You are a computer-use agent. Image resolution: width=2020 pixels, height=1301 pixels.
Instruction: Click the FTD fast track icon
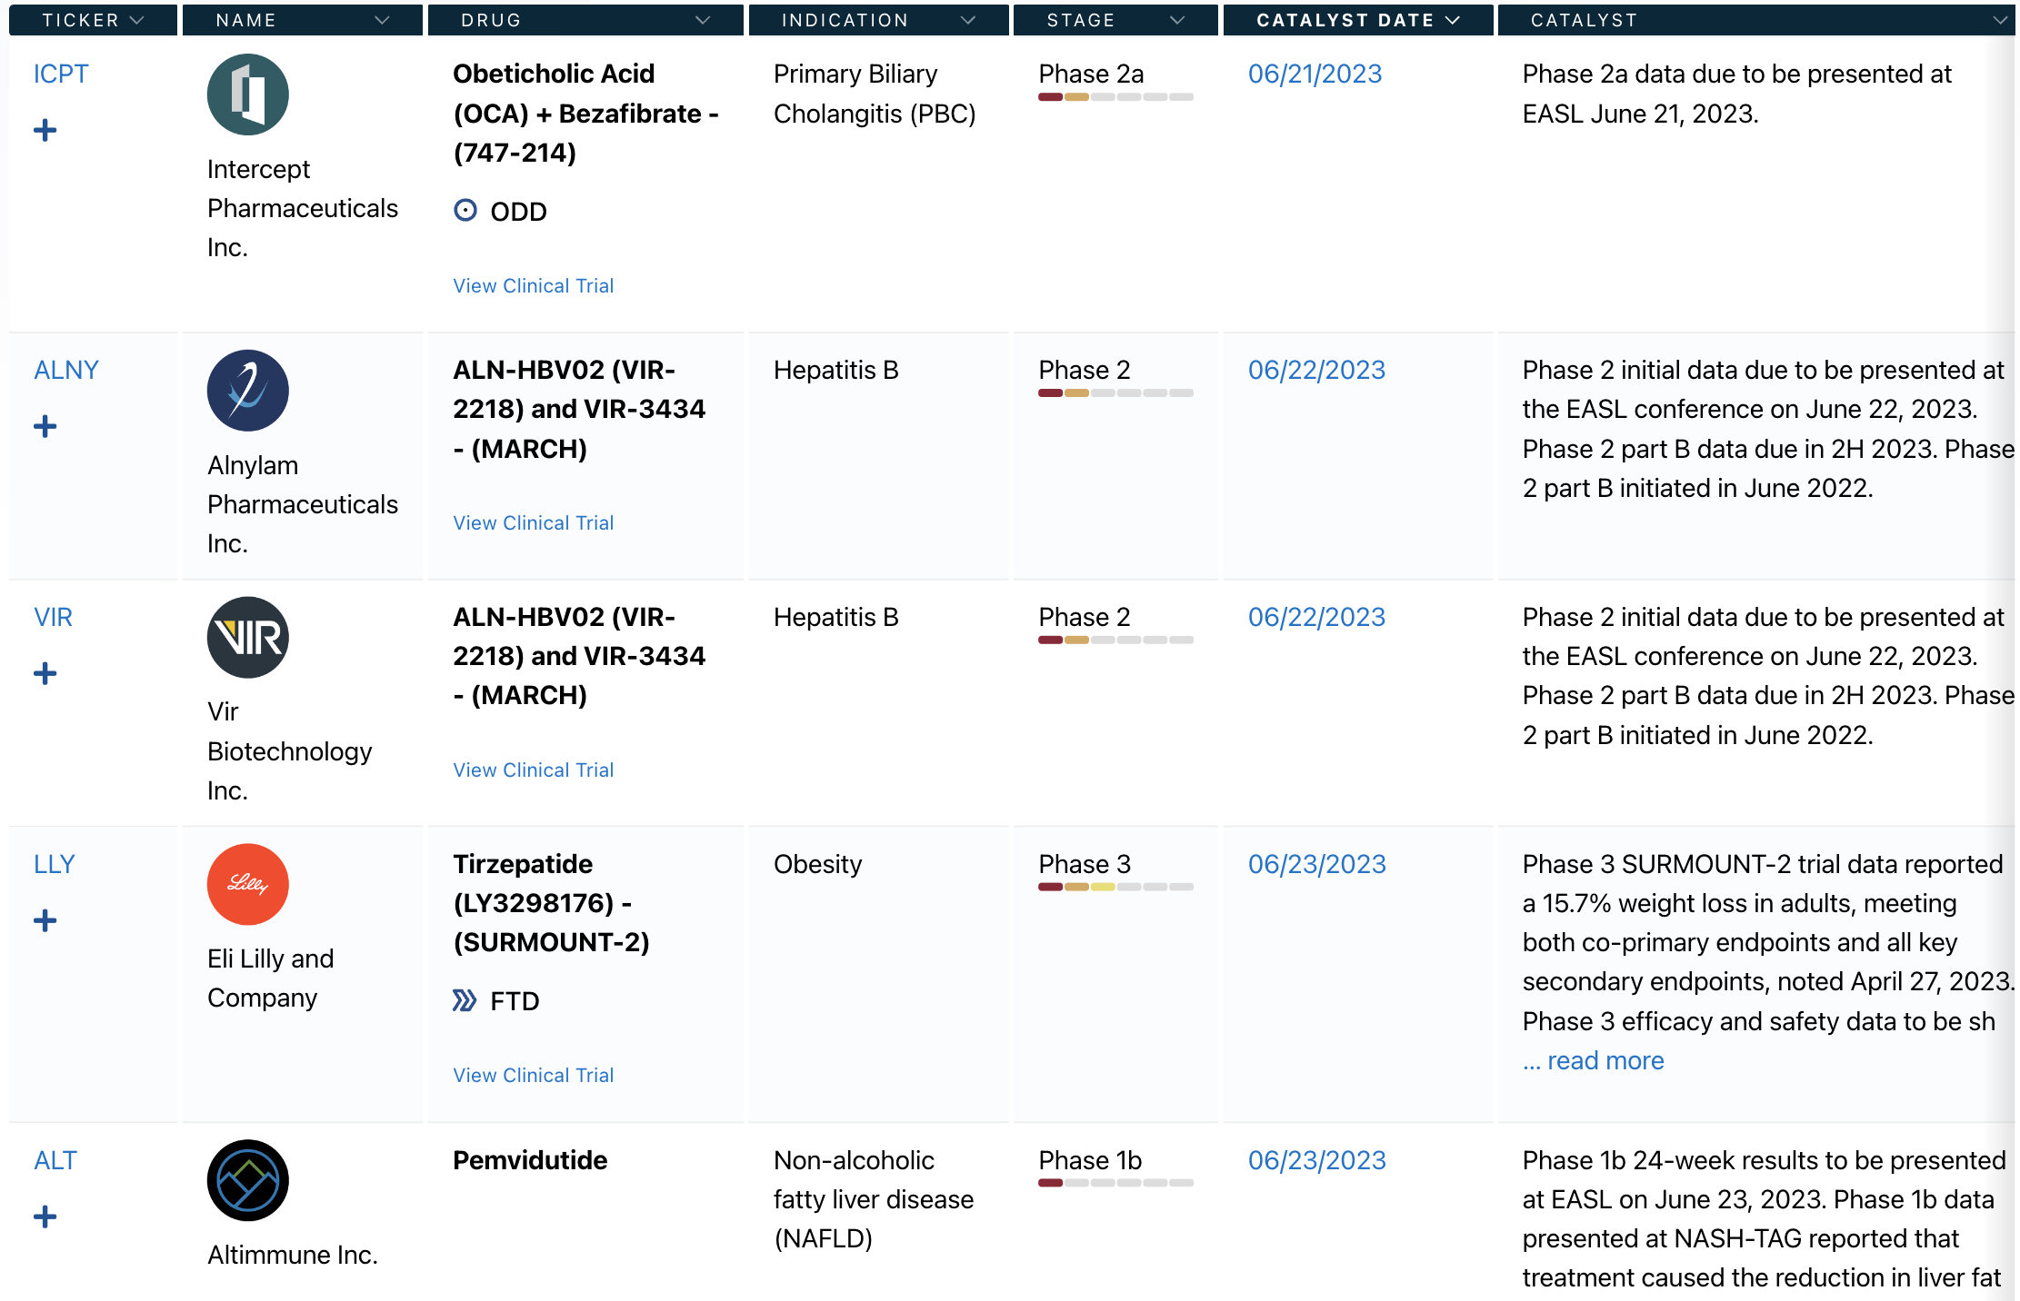(465, 1001)
